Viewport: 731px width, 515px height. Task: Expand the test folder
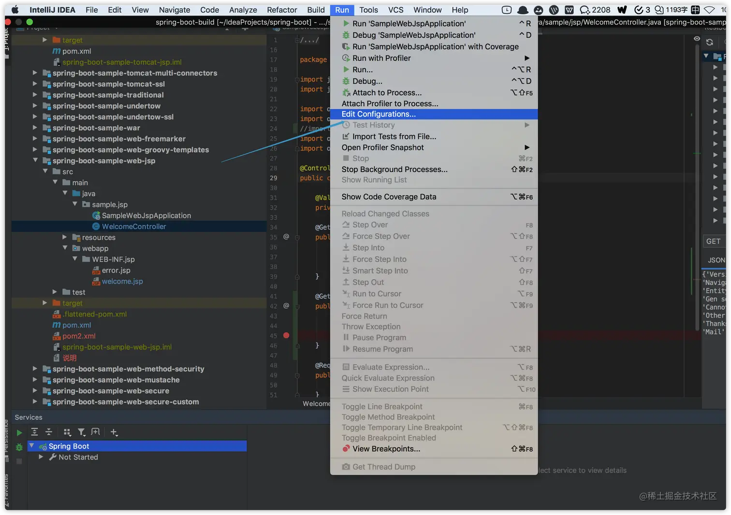pos(55,292)
